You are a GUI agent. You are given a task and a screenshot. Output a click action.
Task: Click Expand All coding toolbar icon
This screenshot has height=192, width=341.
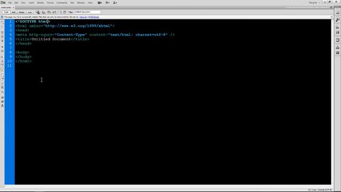tap(2, 41)
